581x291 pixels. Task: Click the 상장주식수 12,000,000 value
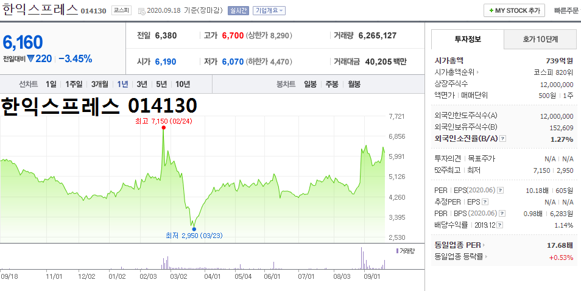(557, 85)
